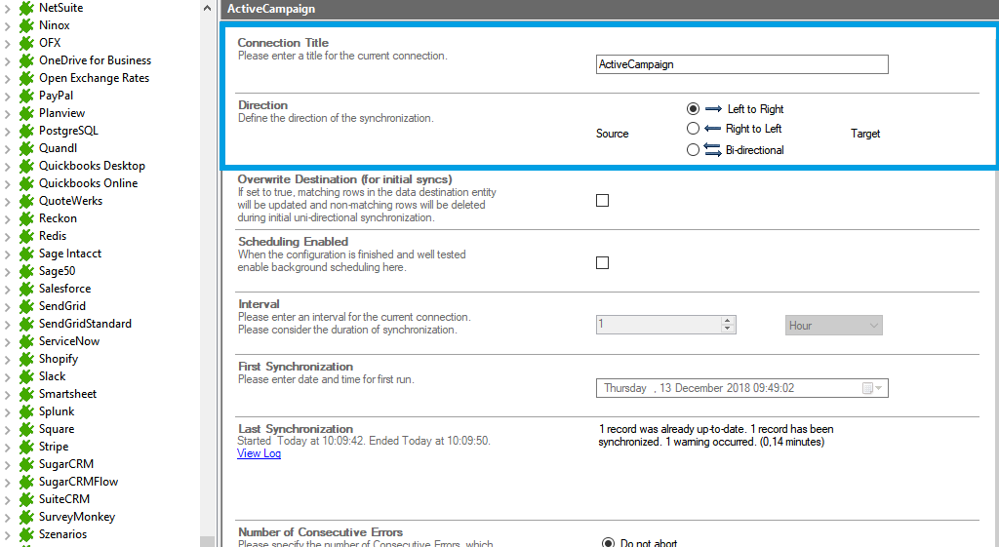
Task: Select Bi-directional synchronization option
Action: 693,150
